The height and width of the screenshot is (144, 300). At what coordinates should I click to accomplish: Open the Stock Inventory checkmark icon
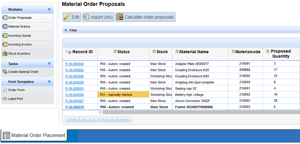click(x=5, y=53)
